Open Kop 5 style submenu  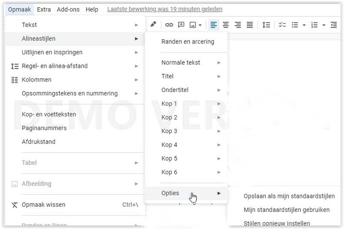pyautogui.click(x=187, y=159)
